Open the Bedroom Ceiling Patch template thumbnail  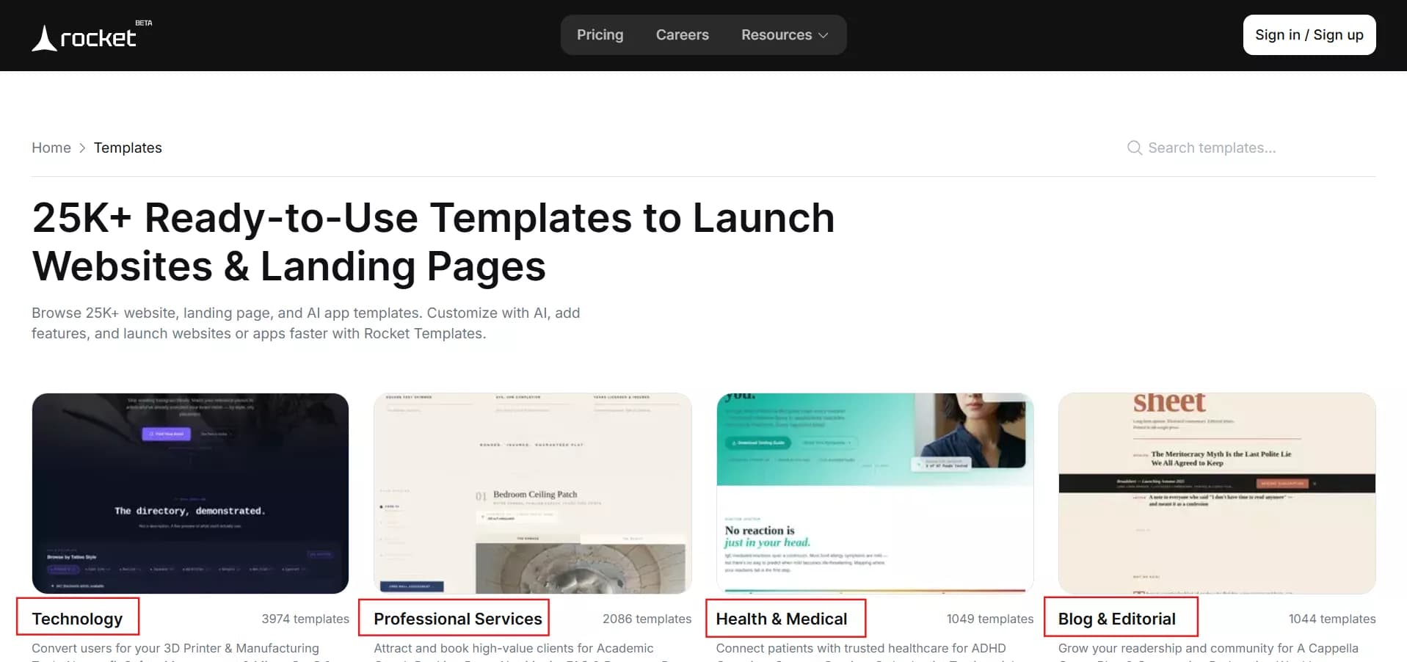click(x=532, y=493)
